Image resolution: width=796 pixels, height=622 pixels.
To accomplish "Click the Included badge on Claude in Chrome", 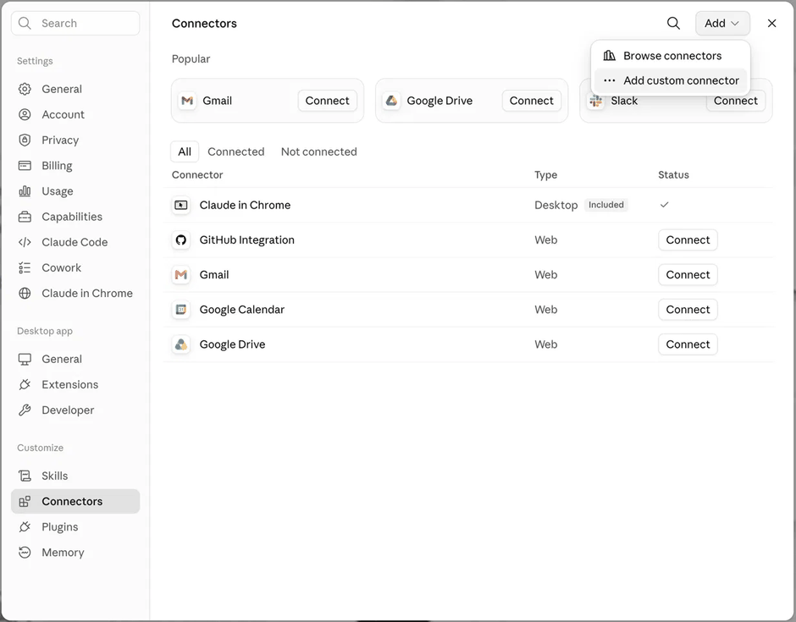I will point(606,205).
